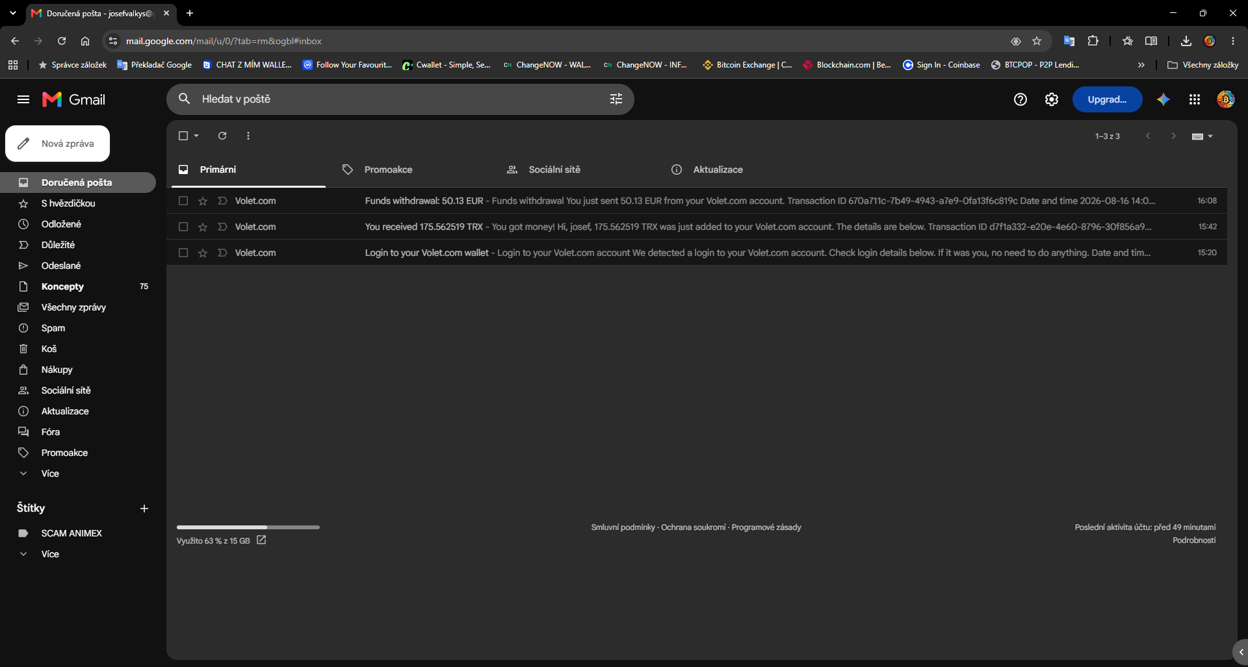Mark the Volet login email as important

tap(222, 253)
